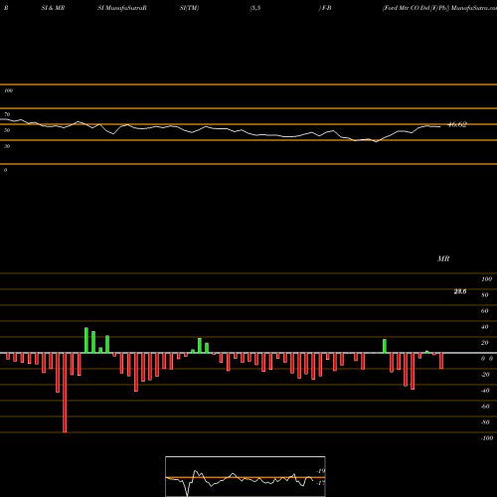Viewport: 497px width, 497px height.
Task: Click the tallest red bar reaching -100
Action: (x=65, y=393)
